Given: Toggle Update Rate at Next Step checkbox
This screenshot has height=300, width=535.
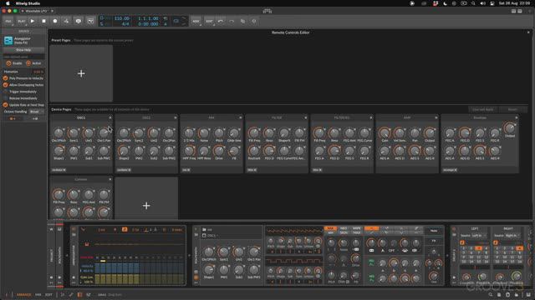Looking at the screenshot, I should [x=6, y=105].
